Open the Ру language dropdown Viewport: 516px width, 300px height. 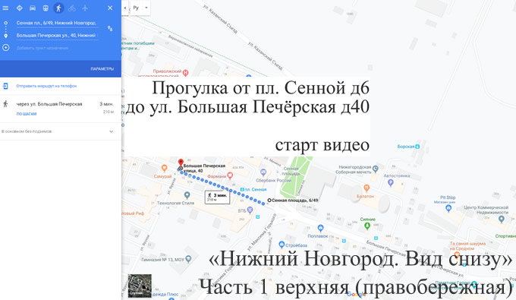pyautogui.click(x=140, y=8)
